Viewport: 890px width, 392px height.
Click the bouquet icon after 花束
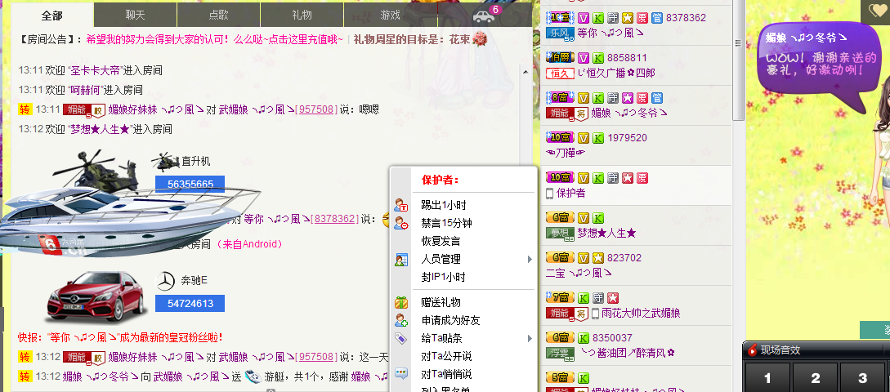tap(480, 40)
